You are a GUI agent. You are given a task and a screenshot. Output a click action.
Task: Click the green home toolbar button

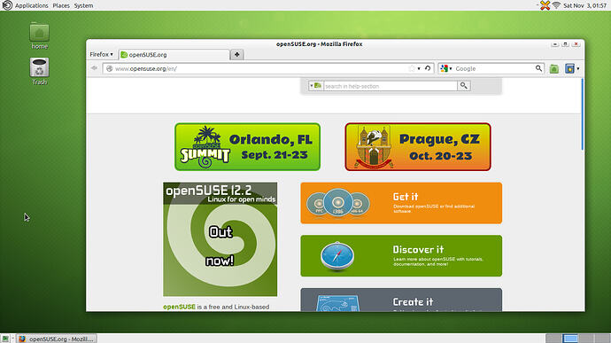[x=553, y=68]
